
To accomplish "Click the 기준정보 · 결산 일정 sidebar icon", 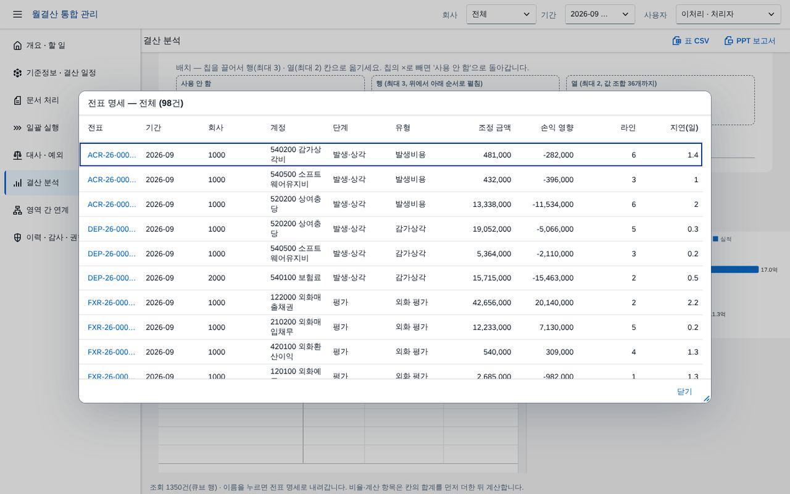I will point(17,73).
